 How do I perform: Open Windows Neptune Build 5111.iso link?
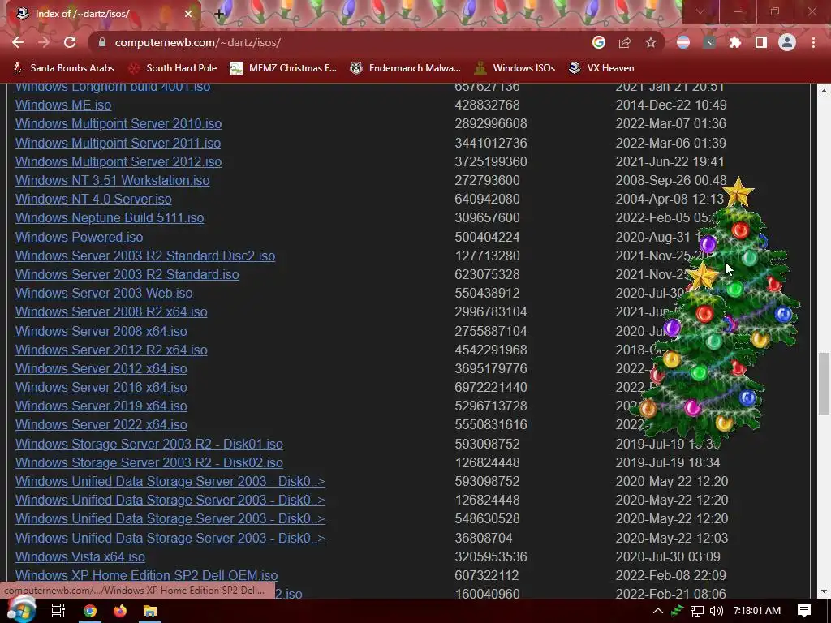110,217
